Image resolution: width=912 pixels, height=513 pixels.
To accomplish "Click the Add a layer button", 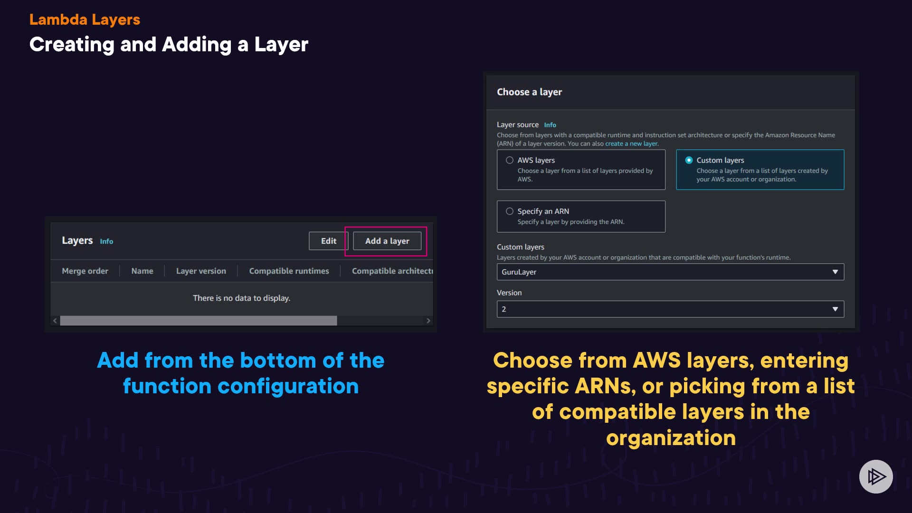I will click(387, 241).
